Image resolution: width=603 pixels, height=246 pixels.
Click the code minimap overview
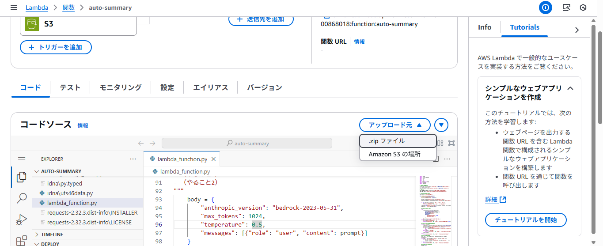click(x=435, y=210)
